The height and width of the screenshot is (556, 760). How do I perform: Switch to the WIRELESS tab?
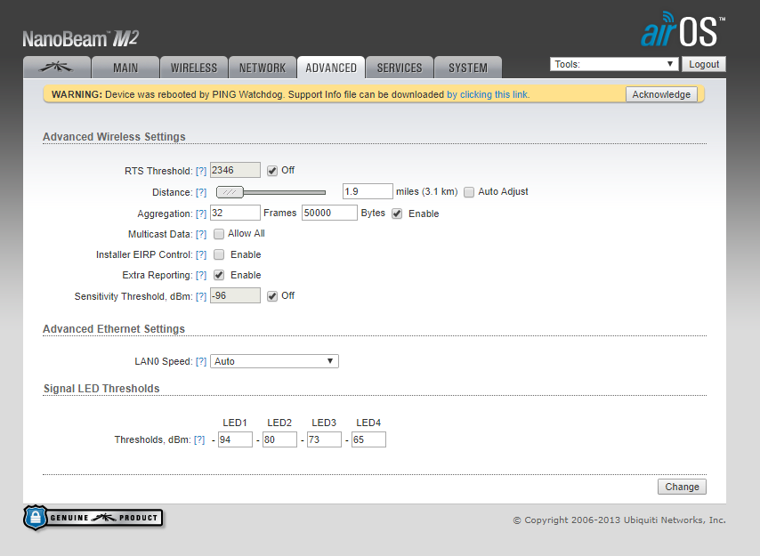(194, 68)
